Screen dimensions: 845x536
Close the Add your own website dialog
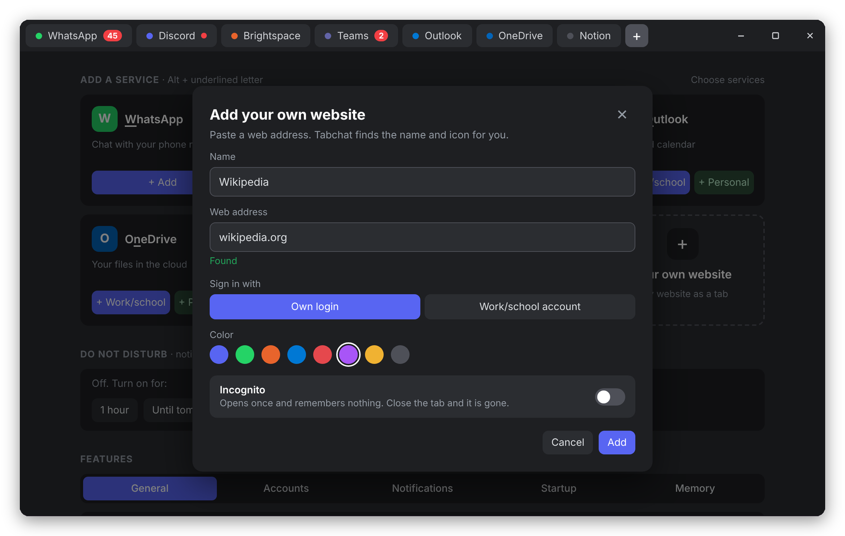pyautogui.click(x=622, y=114)
